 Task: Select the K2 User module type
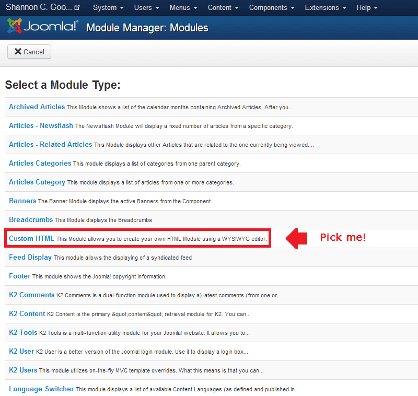[x=21, y=352]
